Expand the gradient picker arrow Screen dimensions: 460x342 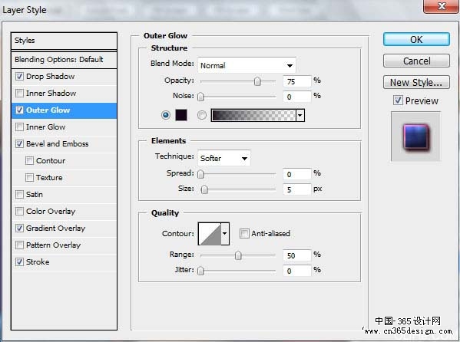300,115
